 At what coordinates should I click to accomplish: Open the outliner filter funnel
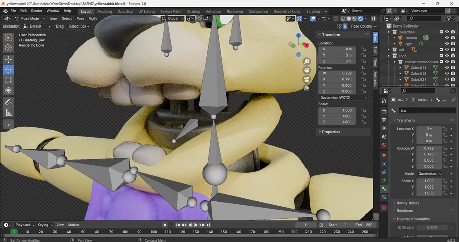[x=449, y=19]
